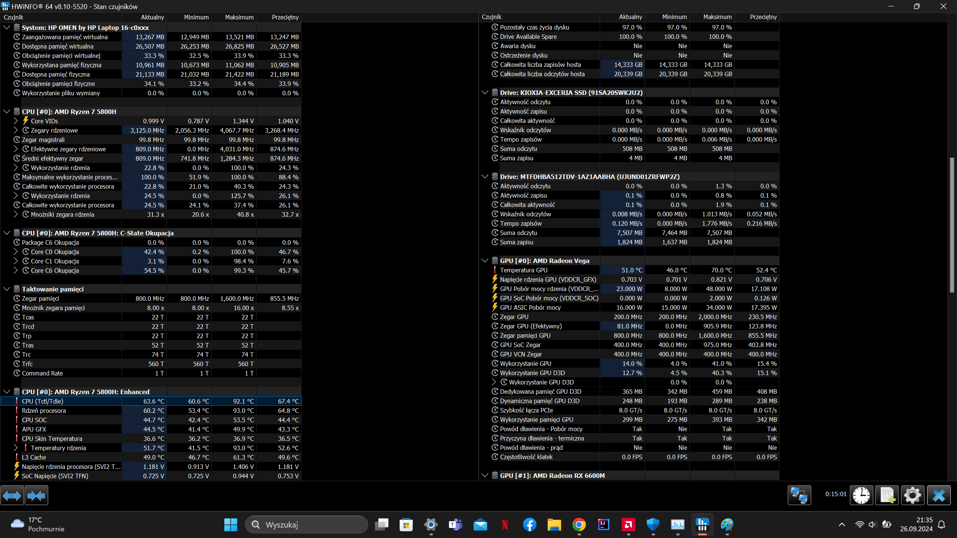Open Google Chrome from the taskbar
The height and width of the screenshot is (538, 957).
579,525
